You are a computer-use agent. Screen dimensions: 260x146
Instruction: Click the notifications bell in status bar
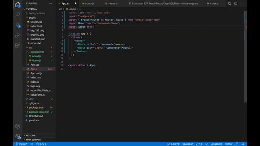point(243,144)
